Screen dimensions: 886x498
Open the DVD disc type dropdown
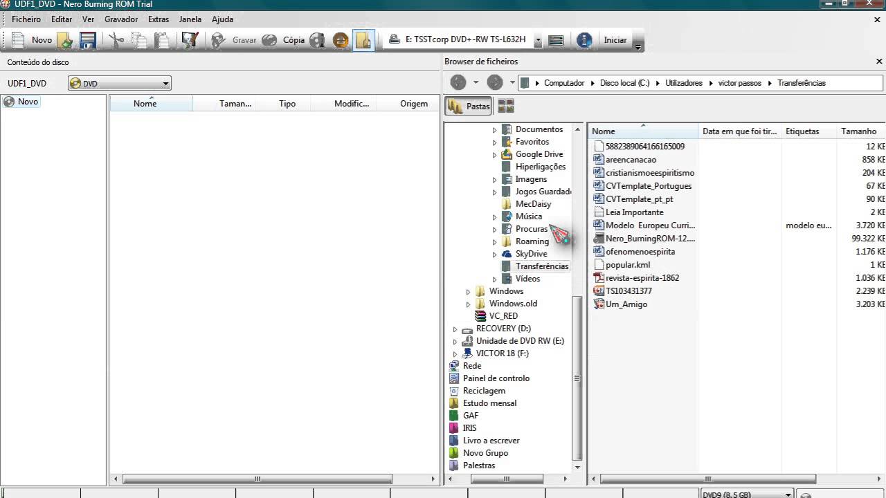(x=120, y=84)
